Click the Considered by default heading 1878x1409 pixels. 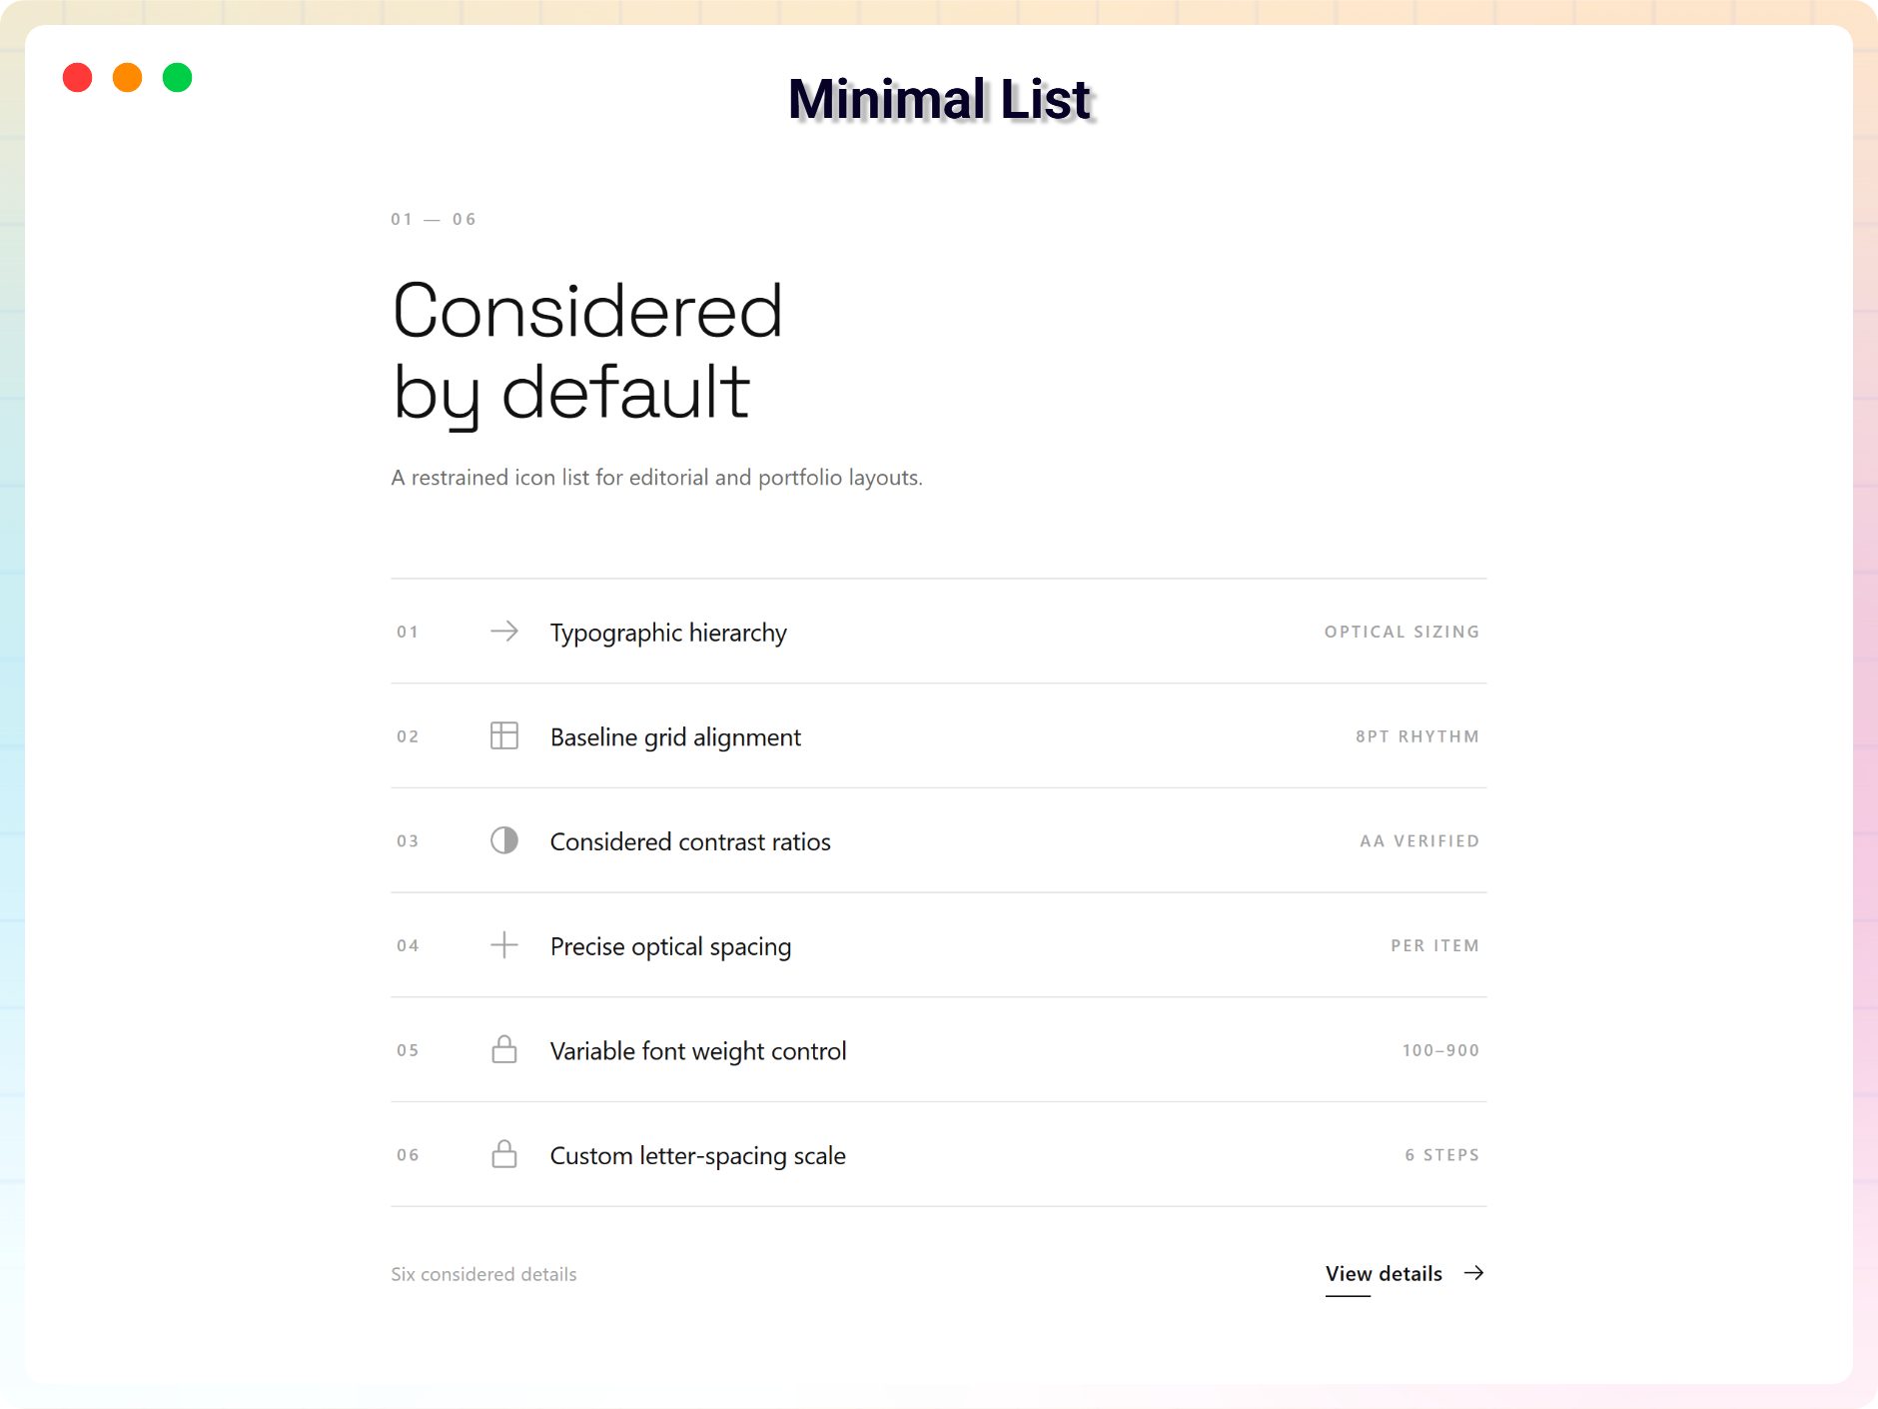[587, 351]
